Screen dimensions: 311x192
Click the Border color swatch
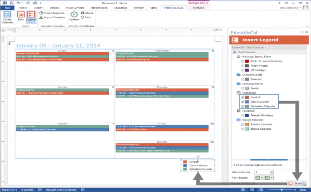coord(267,178)
